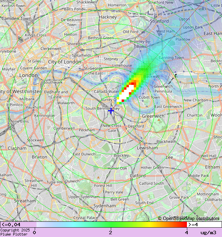This screenshot has height=237, width=222.
Task: Click the 'Stratford' map label
Action: (x=159, y=21)
